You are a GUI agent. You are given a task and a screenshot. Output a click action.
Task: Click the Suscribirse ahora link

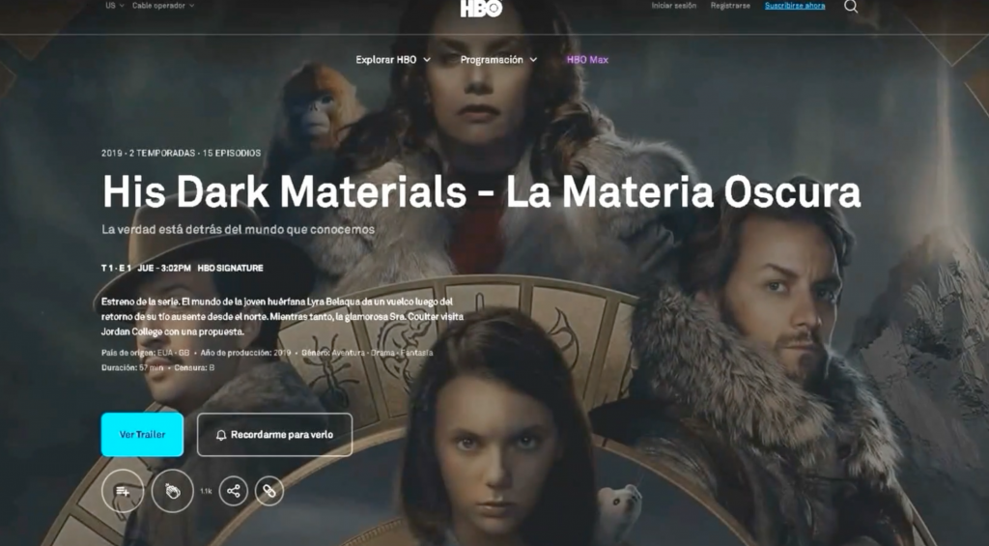(x=795, y=6)
